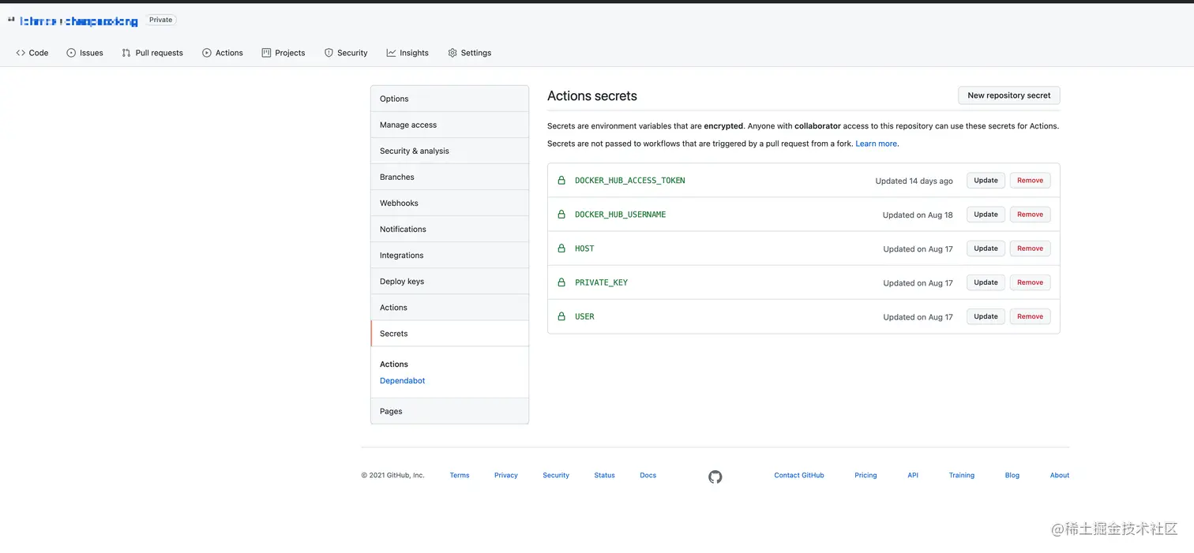
Task: Remove the PRIVATE_KEY secret
Action: pyautogui.click(x=1030, y=282)
